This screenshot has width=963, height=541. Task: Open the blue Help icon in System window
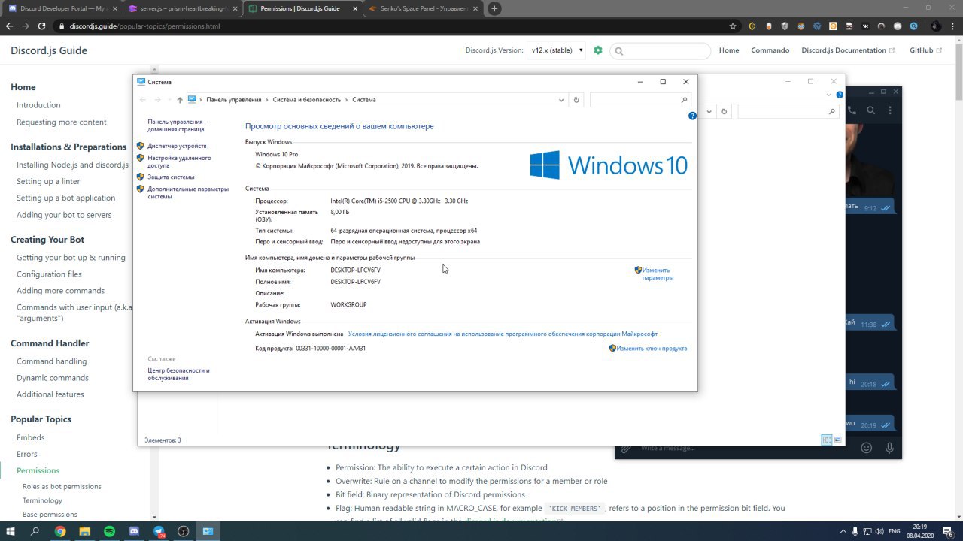692,116
